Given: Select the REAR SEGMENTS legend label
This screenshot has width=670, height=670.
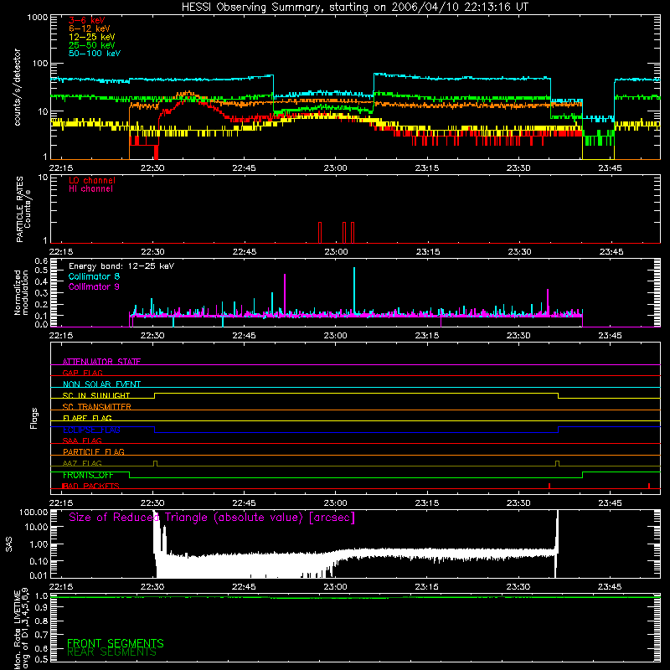Looking at the screenshot, I should click(112, 652).
